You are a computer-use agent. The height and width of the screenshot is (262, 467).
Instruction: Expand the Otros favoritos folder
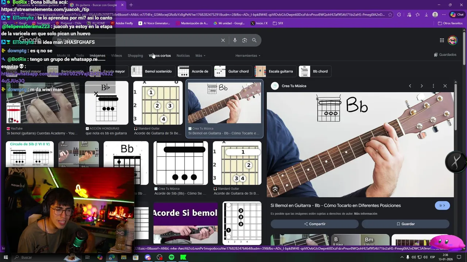(450, 23)
